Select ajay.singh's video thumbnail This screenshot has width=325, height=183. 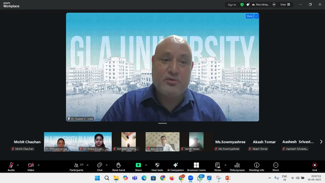tap(162, 142)
